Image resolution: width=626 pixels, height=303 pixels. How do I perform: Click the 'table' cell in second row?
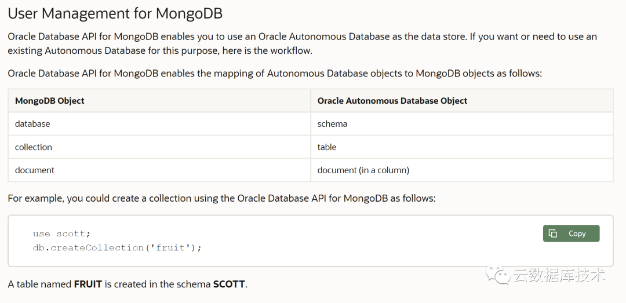327,147
